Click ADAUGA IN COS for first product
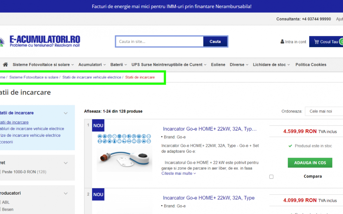This screenshot has width=343, height=214. click(x=310, y=163)
